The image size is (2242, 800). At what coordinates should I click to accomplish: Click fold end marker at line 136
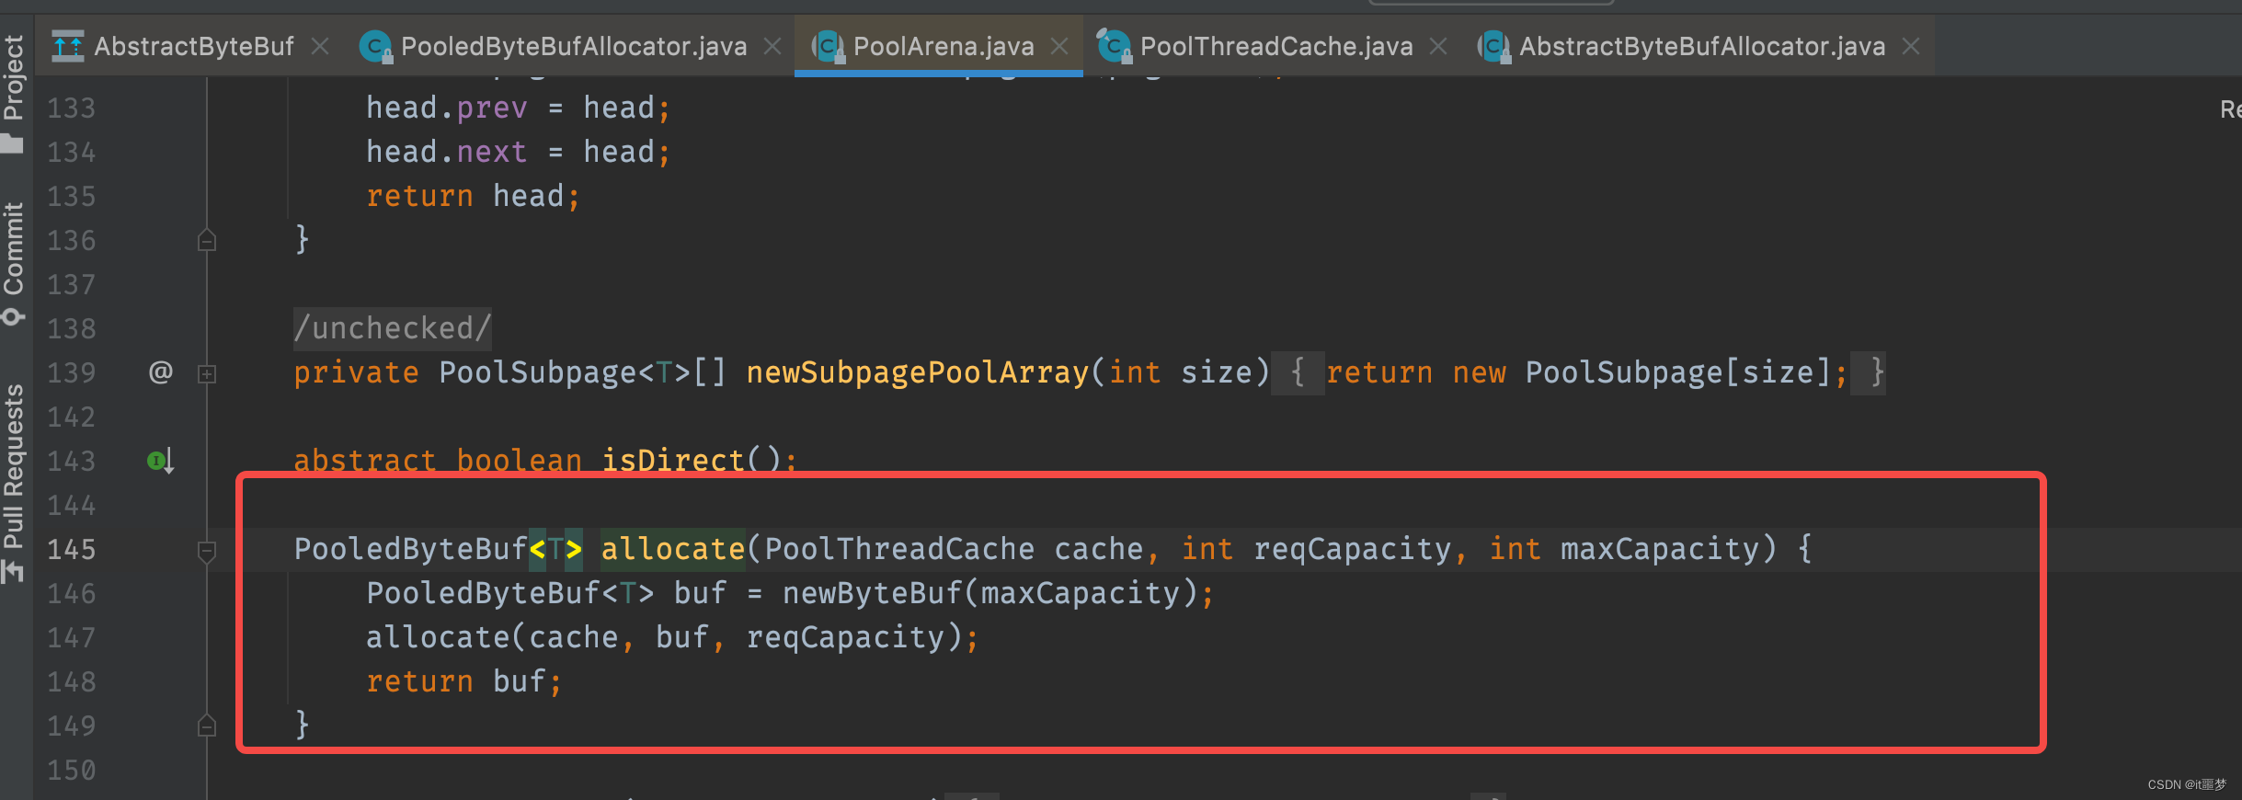coord(207,240)
